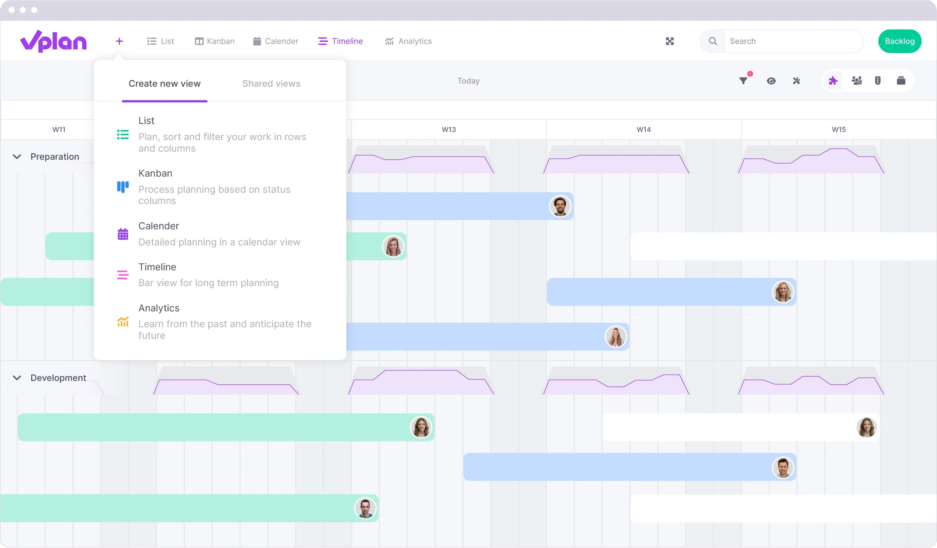Select the Timeline navigation tab

(341, 40)
